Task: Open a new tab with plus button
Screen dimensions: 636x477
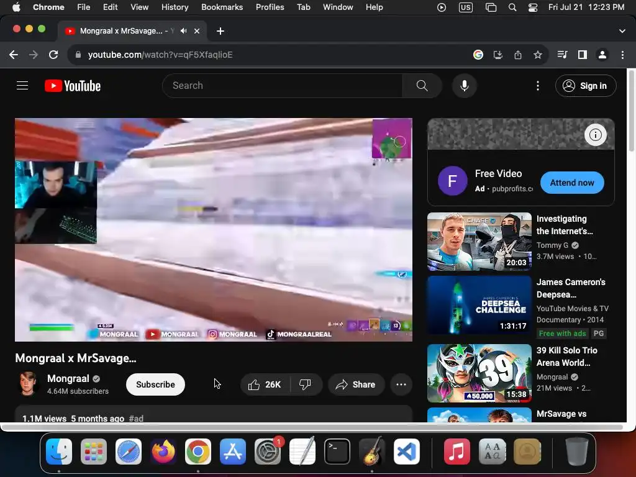Action: [x=220, y=31]
